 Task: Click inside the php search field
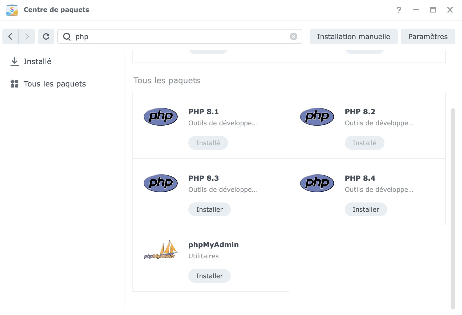(179, 36)
